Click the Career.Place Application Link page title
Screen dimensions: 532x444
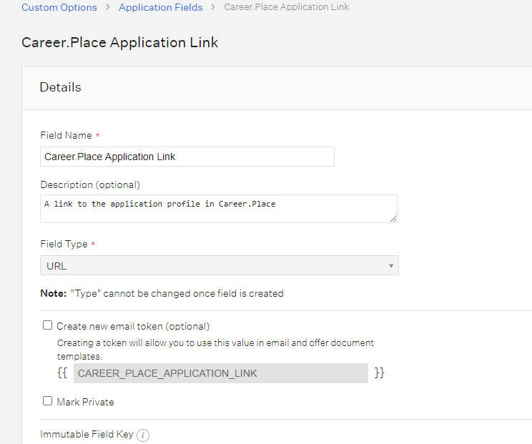point(119,42)
